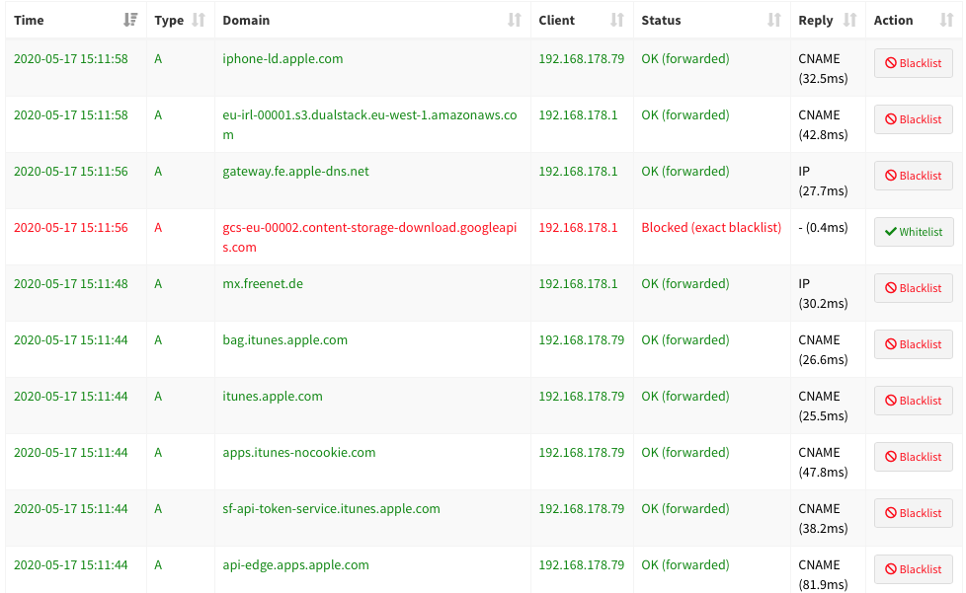Viewport: 966px width, 593px height.
Task: Click the Domain column sort arrows
Action: (x=515, y=20)
